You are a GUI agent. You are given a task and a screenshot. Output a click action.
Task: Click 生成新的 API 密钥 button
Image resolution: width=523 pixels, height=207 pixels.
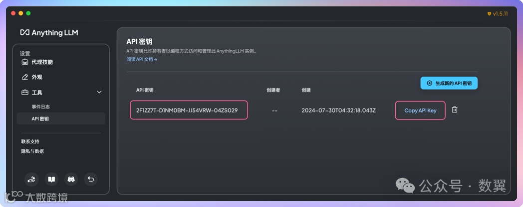tap(449, 83)
